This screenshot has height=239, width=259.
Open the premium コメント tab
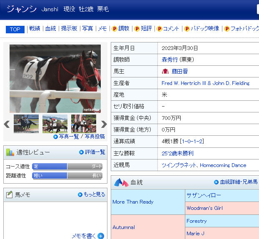click(x=171, y=29)
